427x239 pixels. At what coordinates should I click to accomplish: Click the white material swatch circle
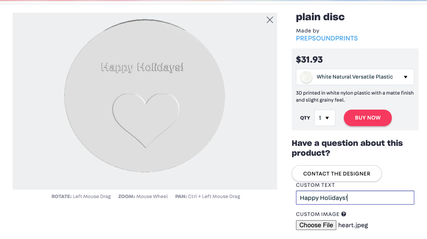[x=306, y=77]
